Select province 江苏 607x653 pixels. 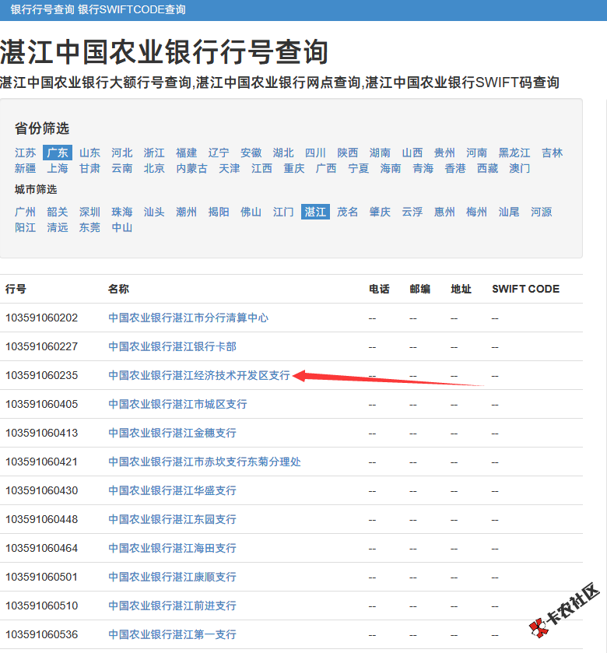26,153
